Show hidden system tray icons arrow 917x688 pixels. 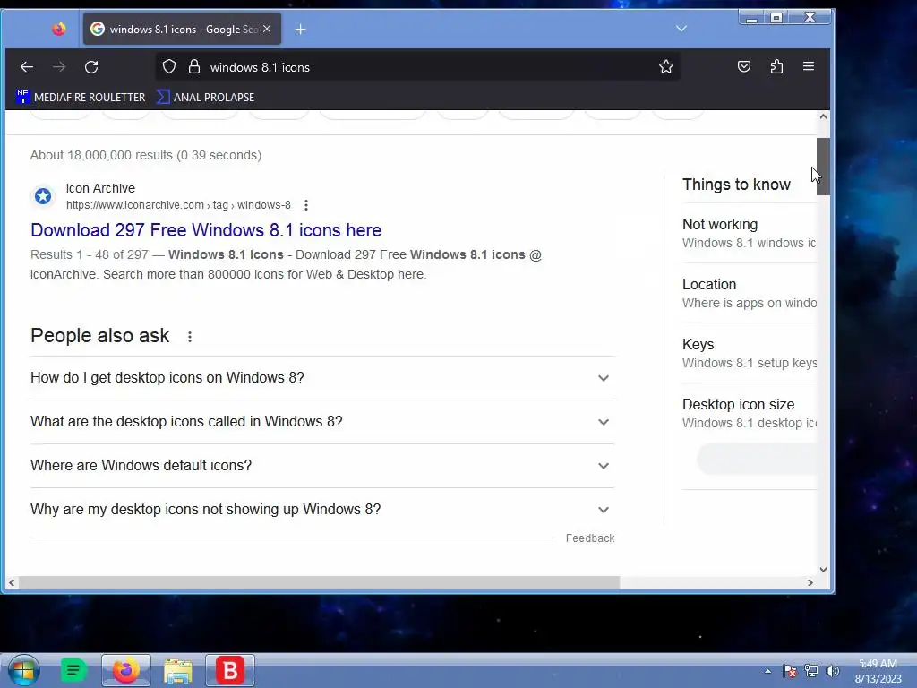coord(767,671)
